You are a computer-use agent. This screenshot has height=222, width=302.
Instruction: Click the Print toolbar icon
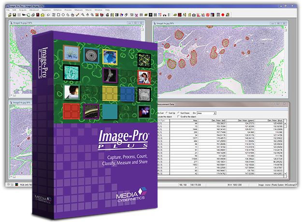click(33, 15)
